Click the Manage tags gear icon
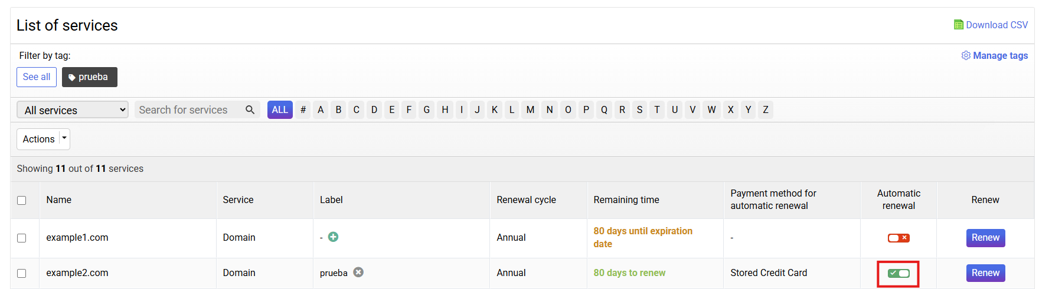This screenshot has height=289, width=1039. click(966, 55)
